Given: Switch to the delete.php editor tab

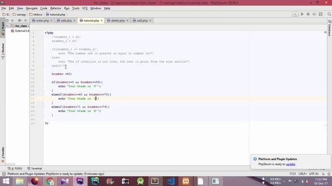Looking at the screenshot, I should pyautogui.click(x=118, y=21).
